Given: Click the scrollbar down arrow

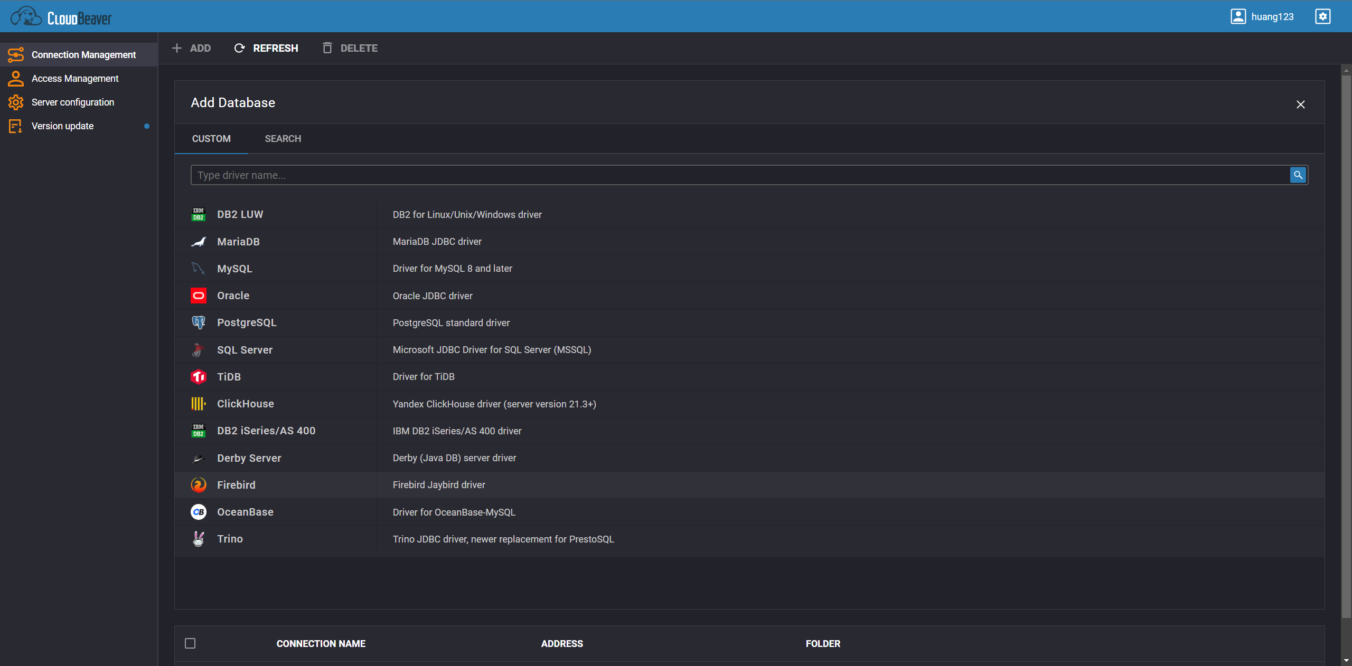Looking at the screenshot, I should click(1346, 660).
